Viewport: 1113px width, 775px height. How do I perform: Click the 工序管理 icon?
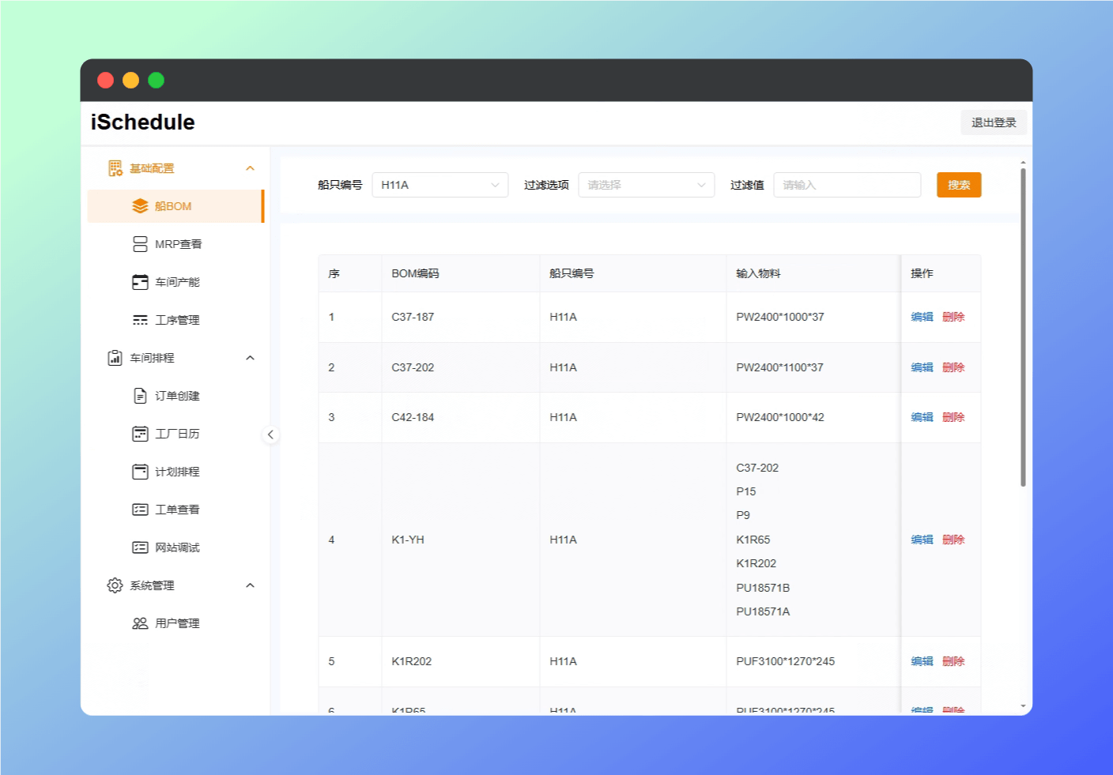[140, 320]
